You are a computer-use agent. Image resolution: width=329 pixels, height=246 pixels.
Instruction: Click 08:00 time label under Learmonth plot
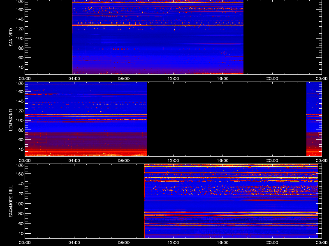pos(124,161)
